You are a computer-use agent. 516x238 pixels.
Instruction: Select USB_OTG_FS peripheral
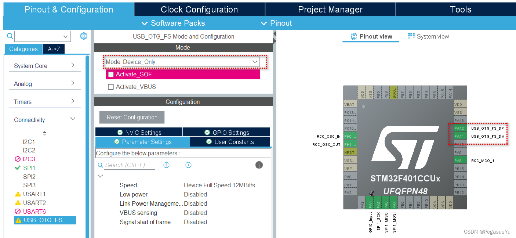45,220
